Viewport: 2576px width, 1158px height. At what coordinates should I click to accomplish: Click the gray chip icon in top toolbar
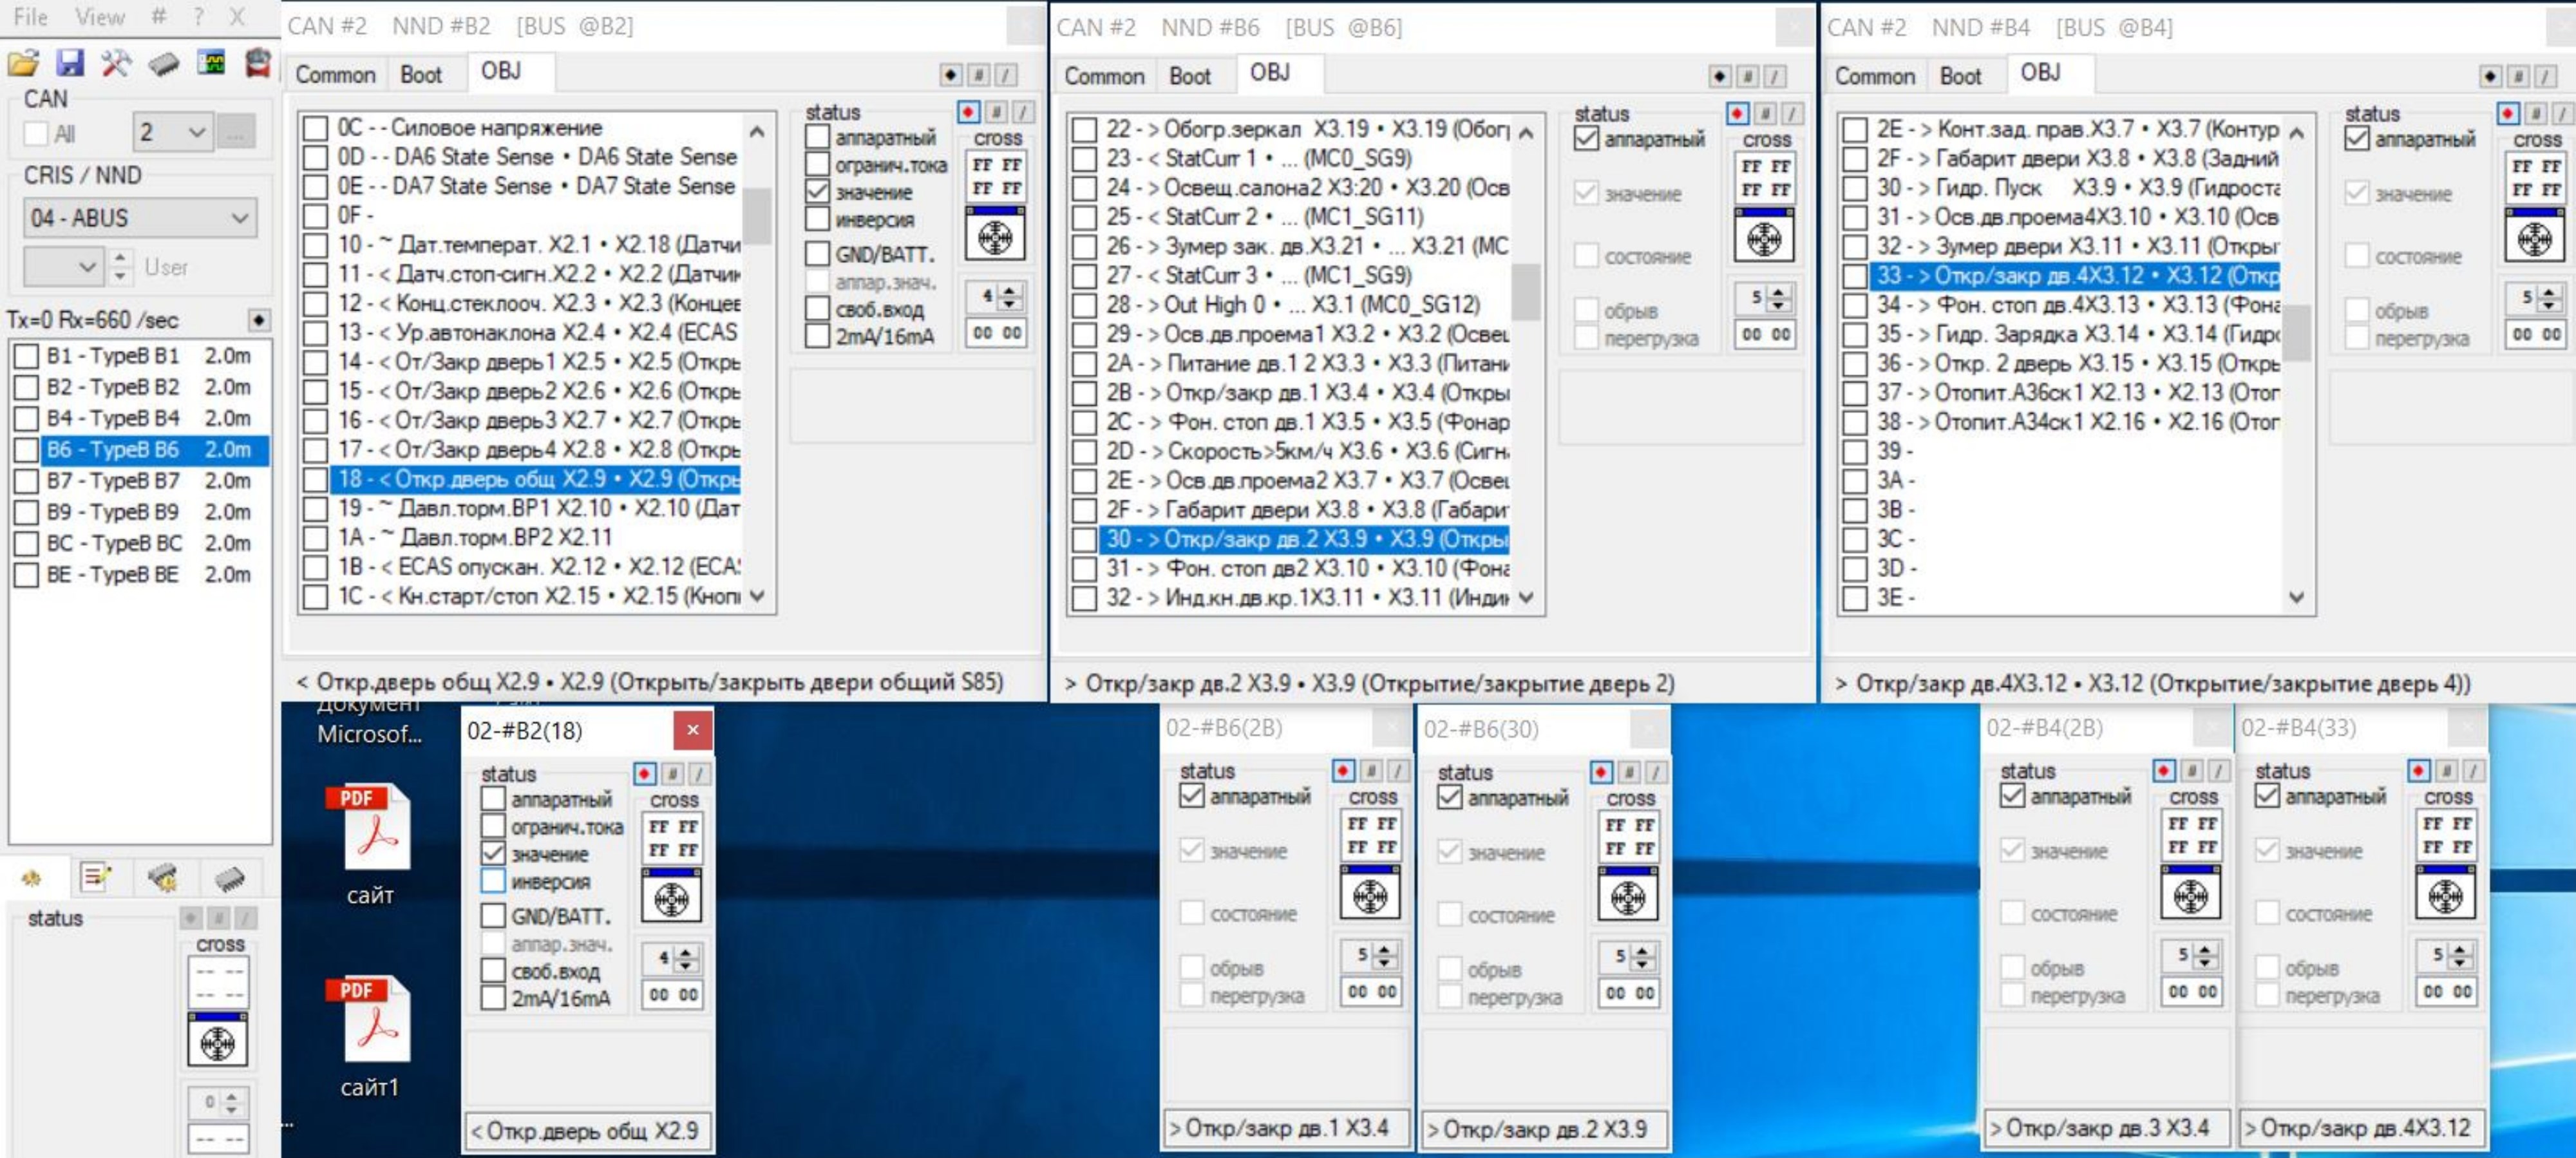coord(163,64)
